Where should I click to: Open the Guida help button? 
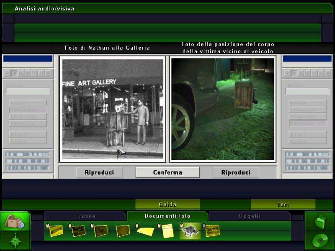coord(167,205)
